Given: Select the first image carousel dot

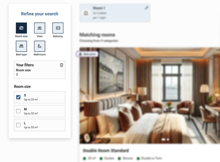Looking at the screenshot, I should coord(163,139).
